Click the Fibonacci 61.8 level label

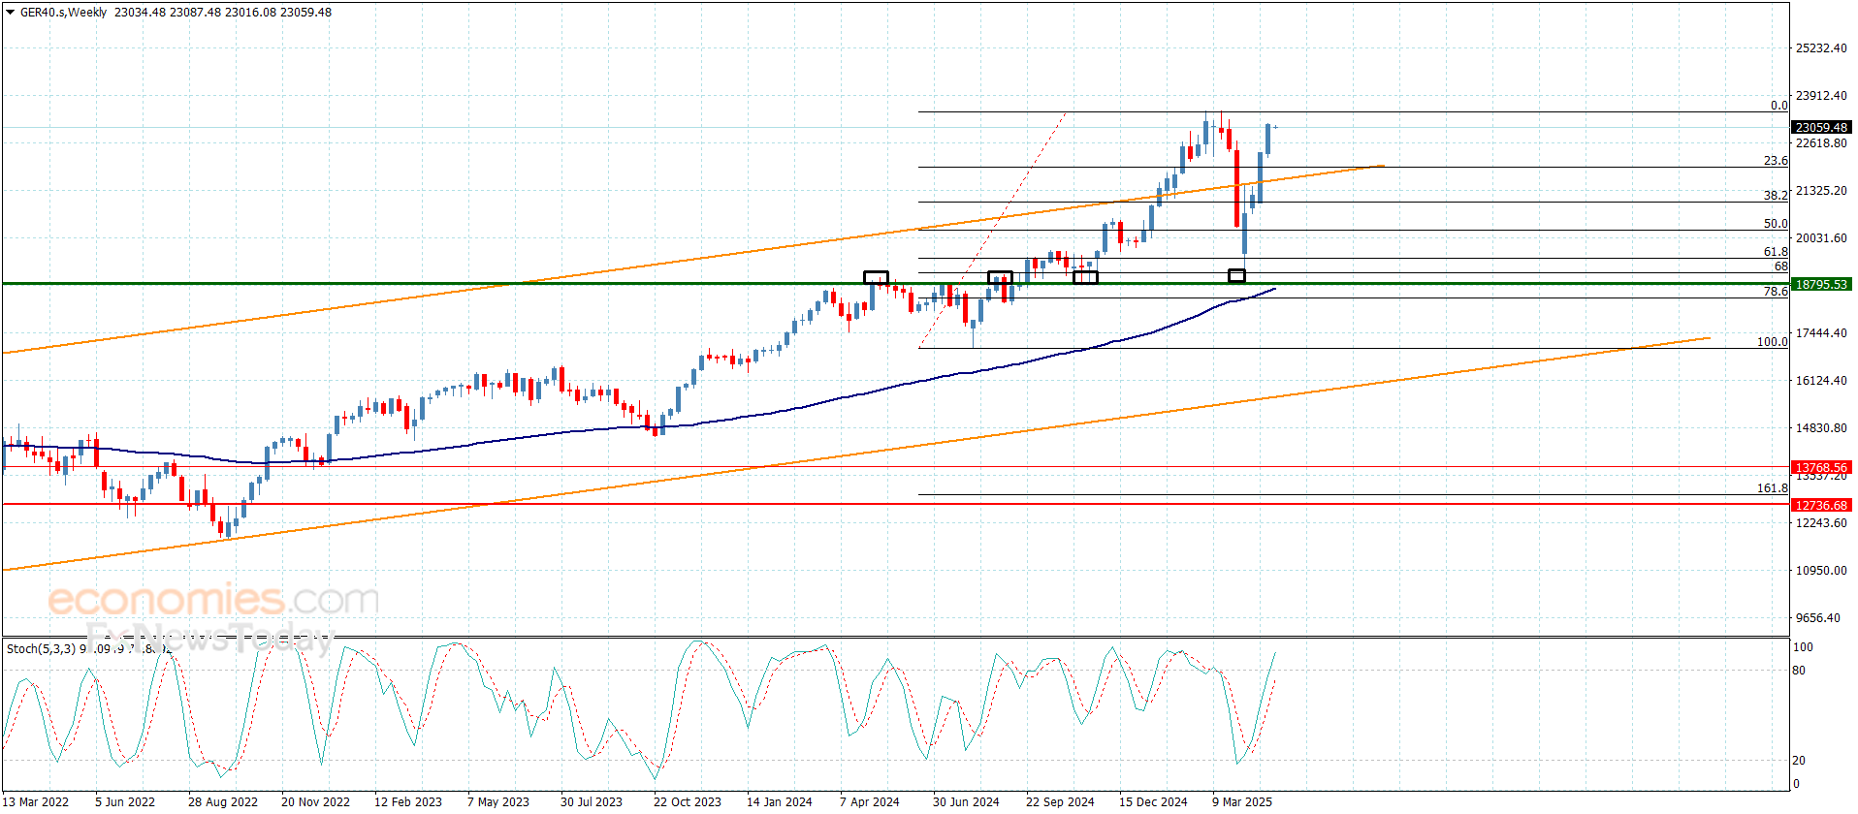coord(1775,251)
